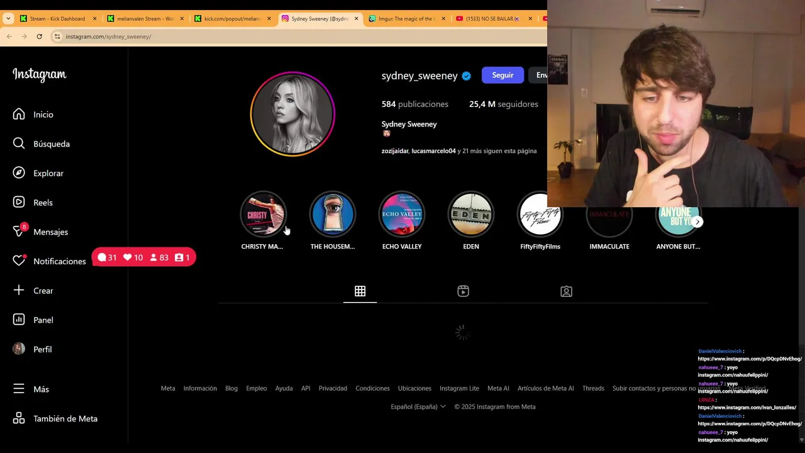Viewport: 805px width, 453px height.
Task: Click the Enviar message button
Action: click(x=538, y=75)
